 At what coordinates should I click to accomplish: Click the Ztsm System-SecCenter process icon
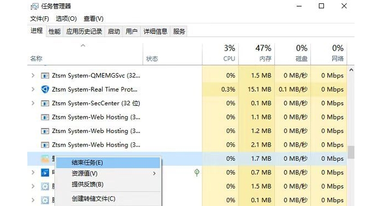[x=45, y=104]
